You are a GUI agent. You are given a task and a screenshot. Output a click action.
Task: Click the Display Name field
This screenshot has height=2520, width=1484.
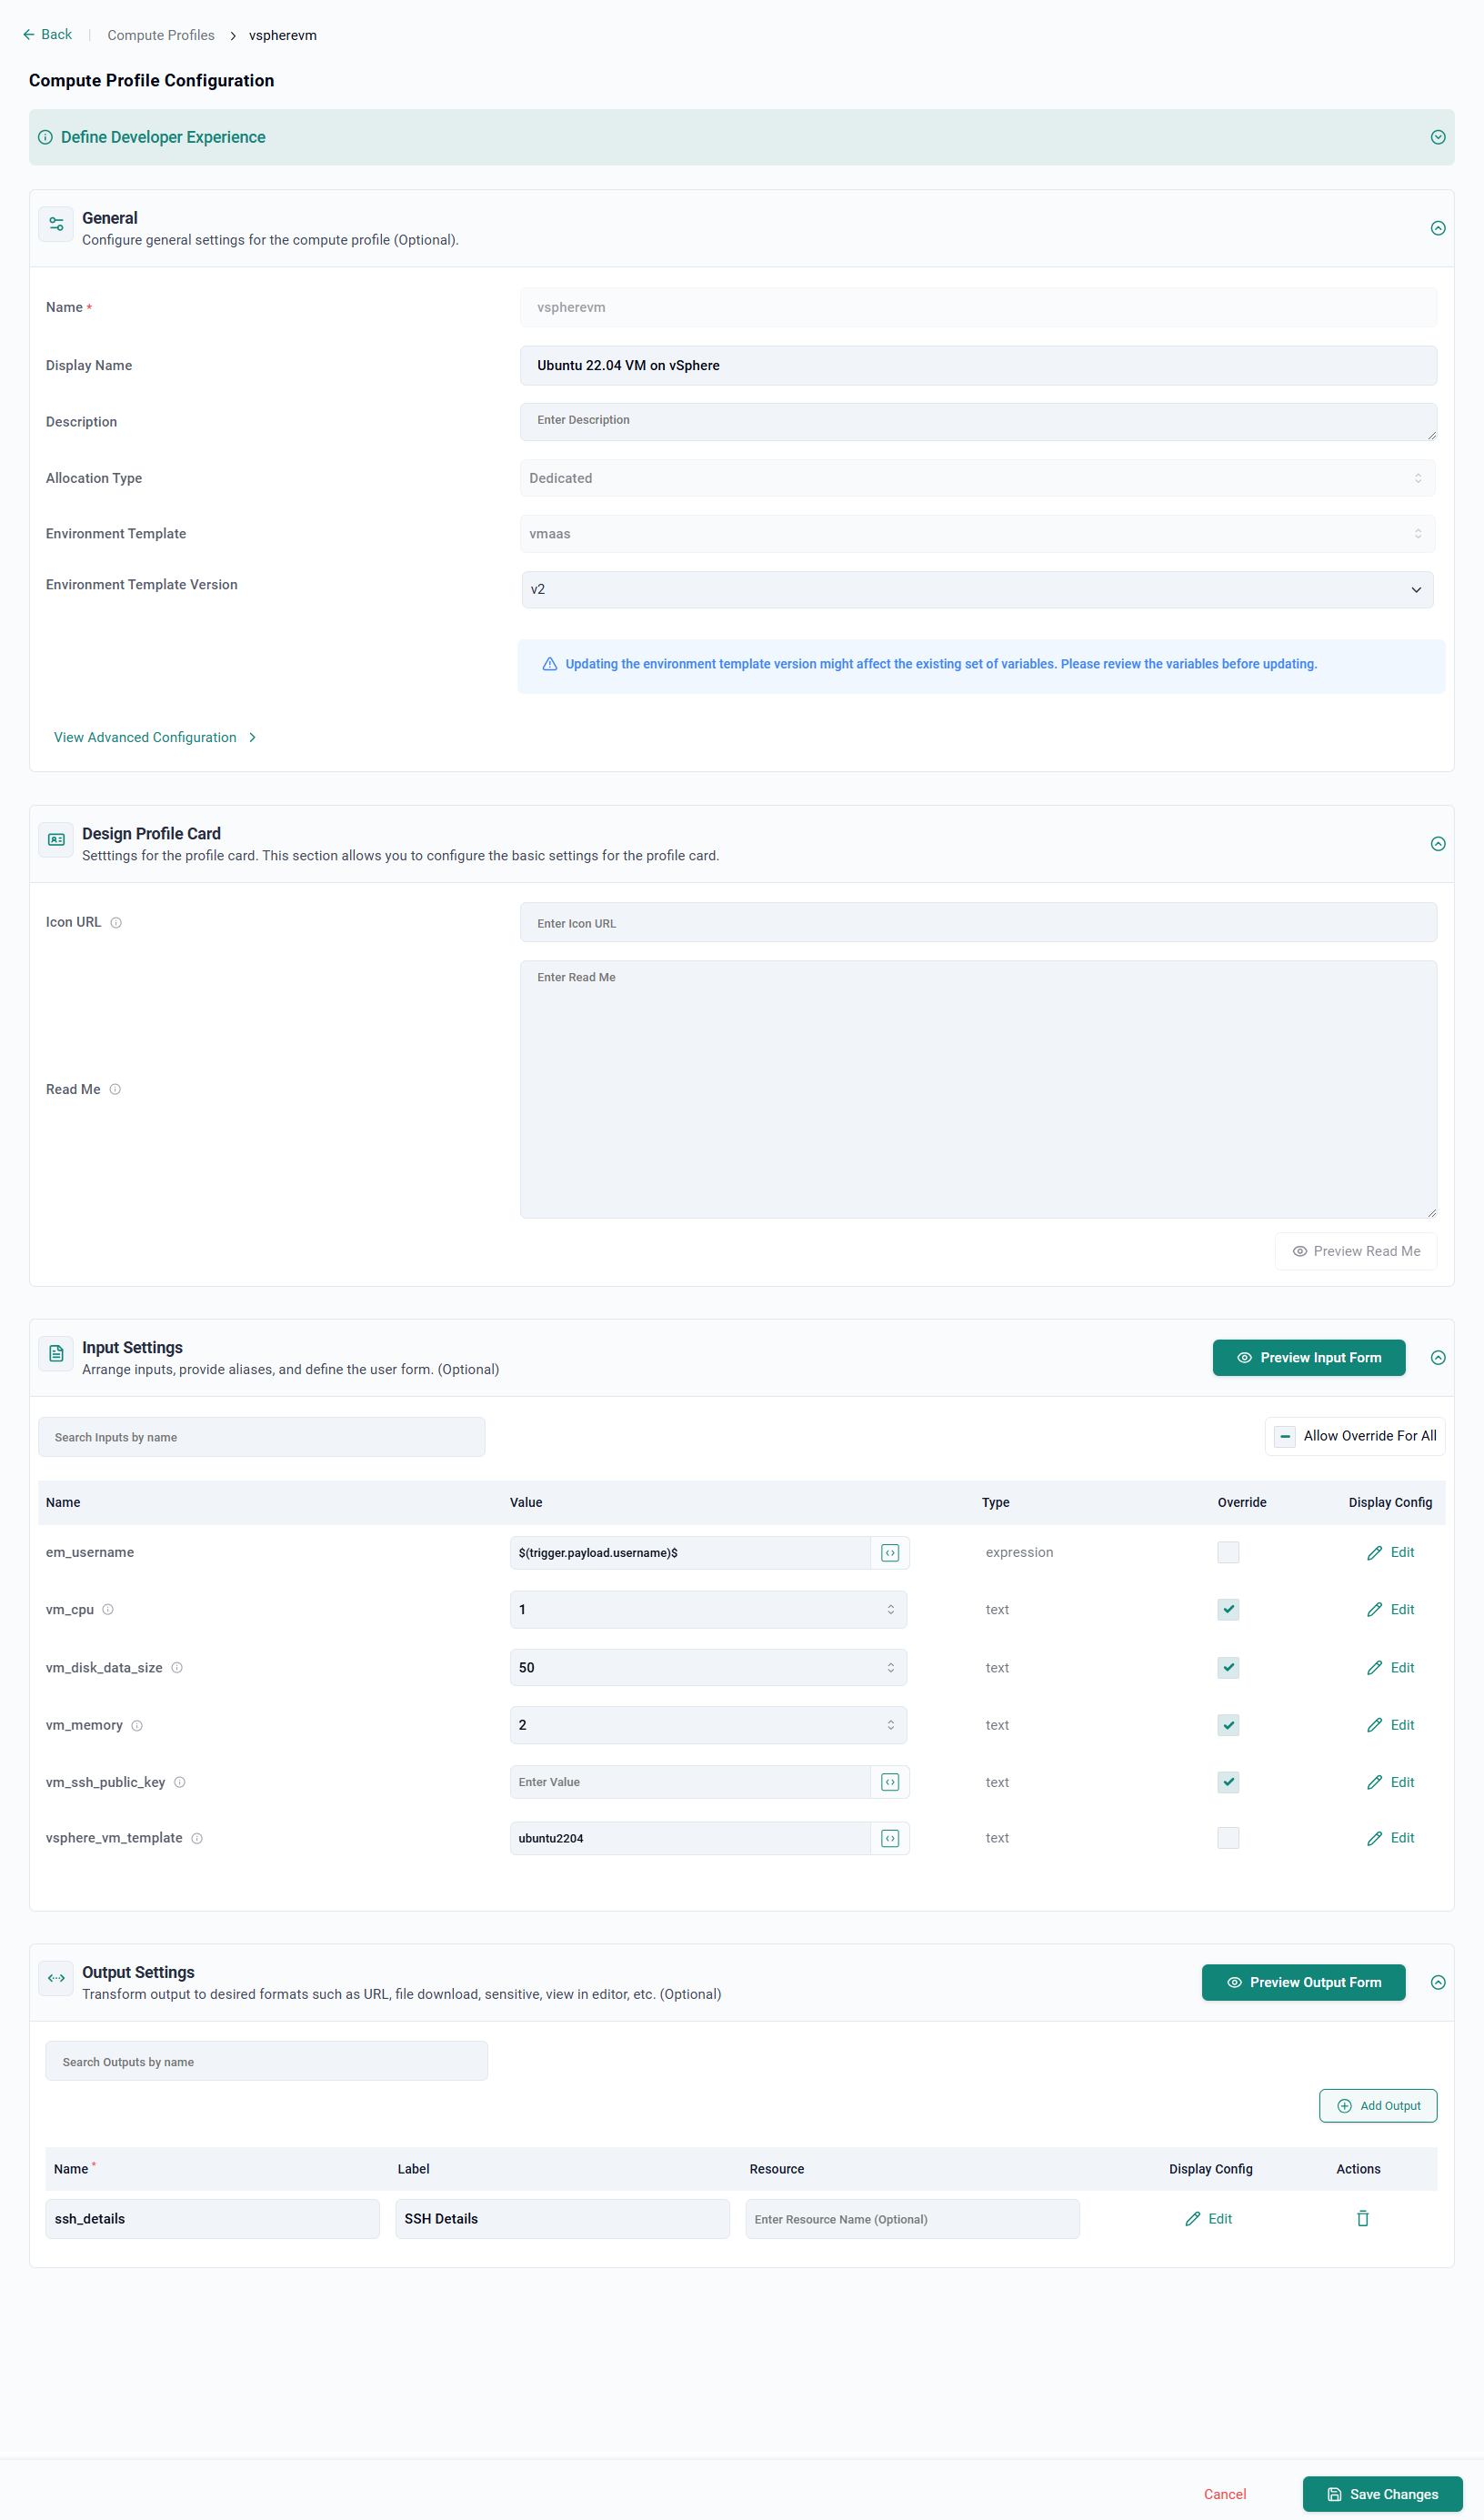[x=978, y=366]
